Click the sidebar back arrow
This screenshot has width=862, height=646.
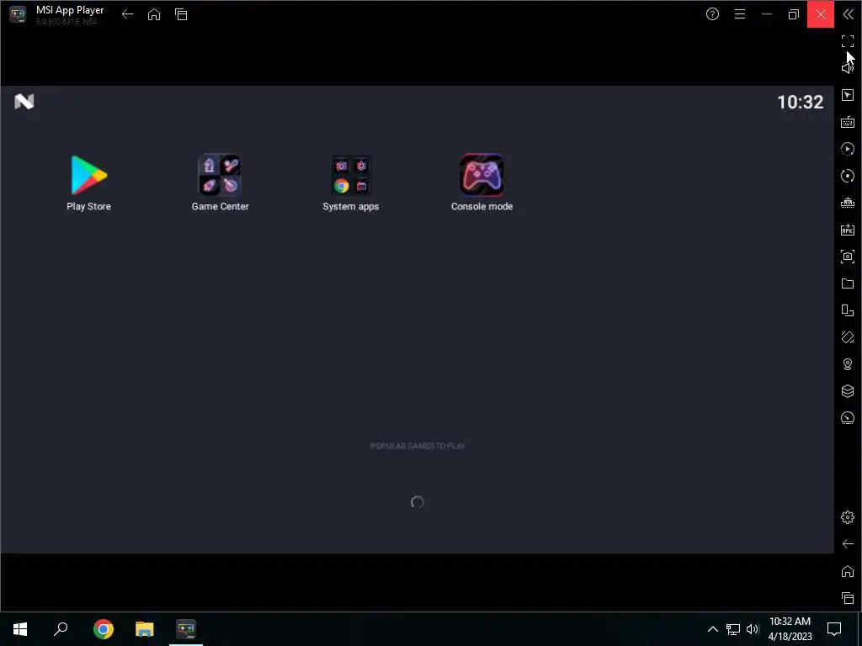[848, 544]
